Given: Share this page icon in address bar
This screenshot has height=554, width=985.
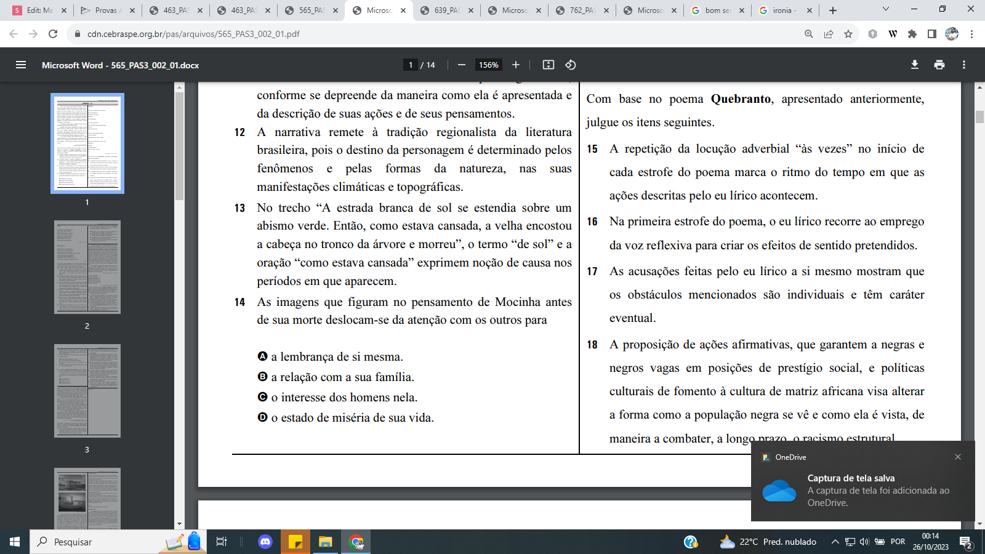Looking at the screenshot, I should [829, 34].
